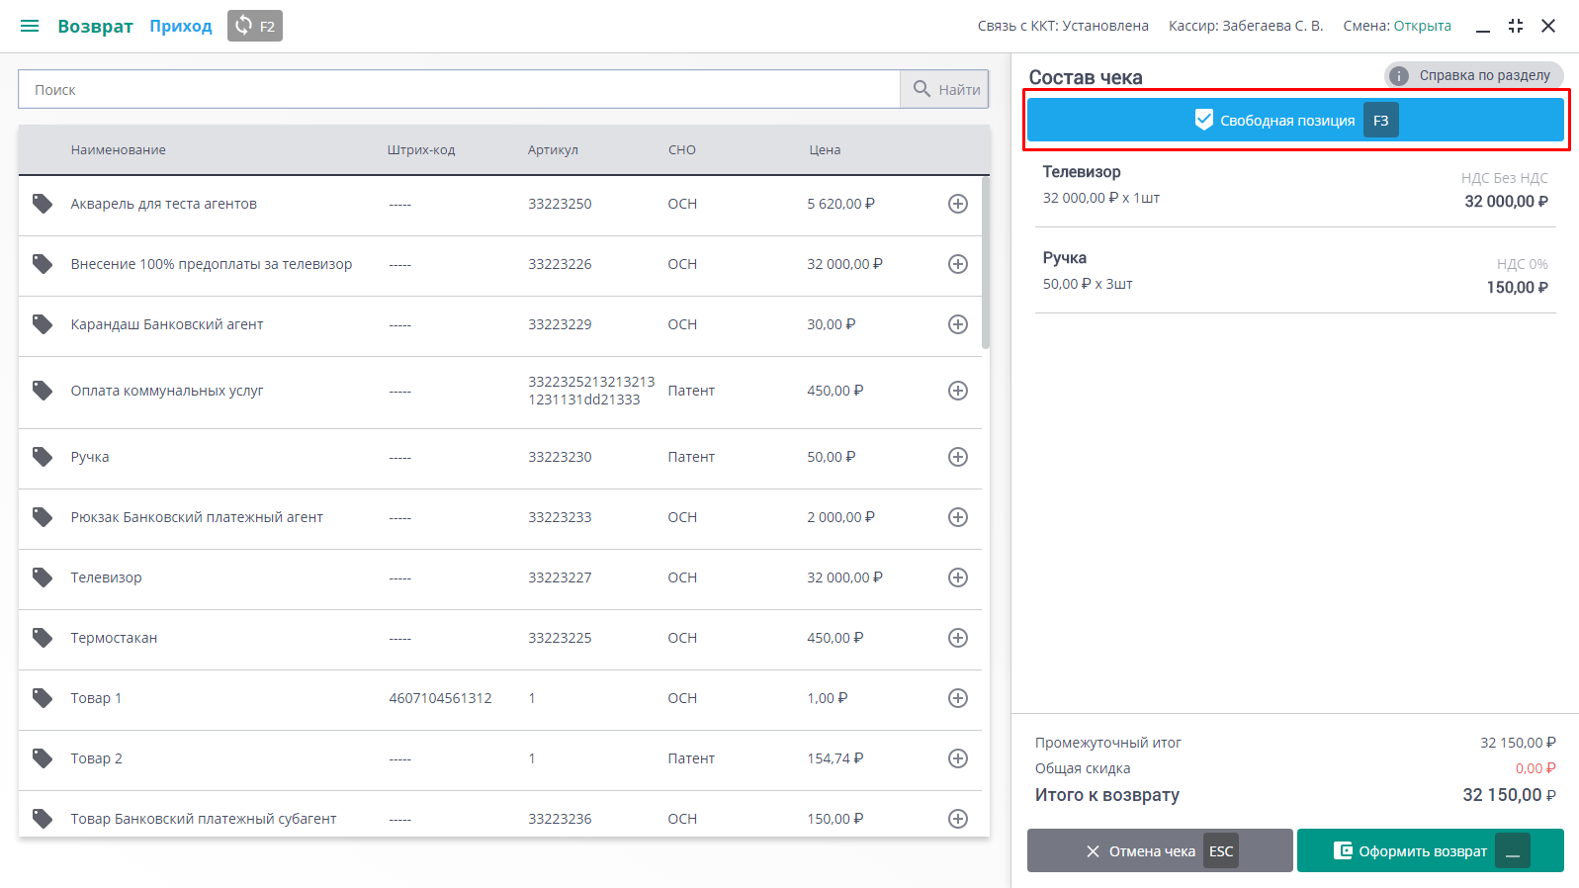This screenshot has height=888, width=1579.
Task: Add Термостакан to receipt via plus icon
Action: click(957, 638)
